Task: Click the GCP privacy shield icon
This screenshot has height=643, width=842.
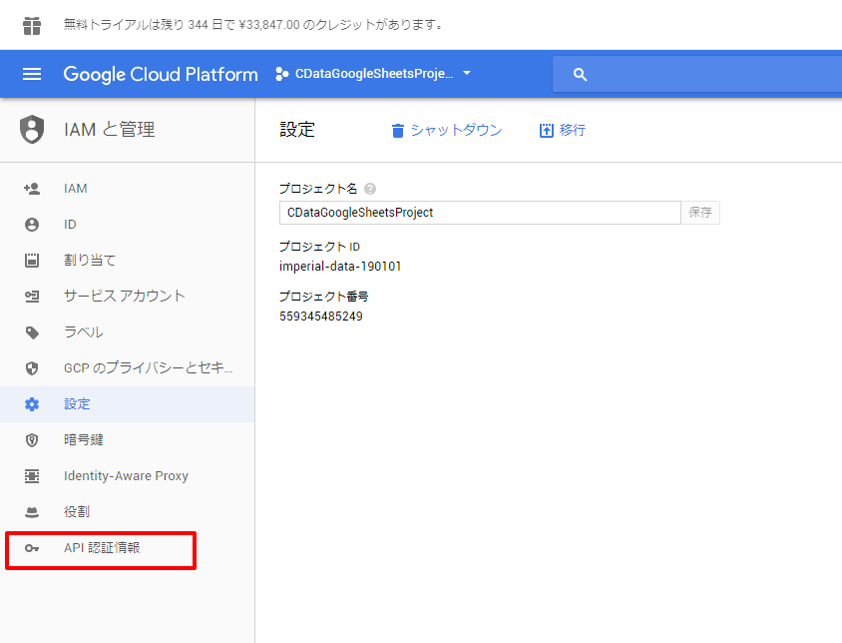Action: tap(32, 368)
